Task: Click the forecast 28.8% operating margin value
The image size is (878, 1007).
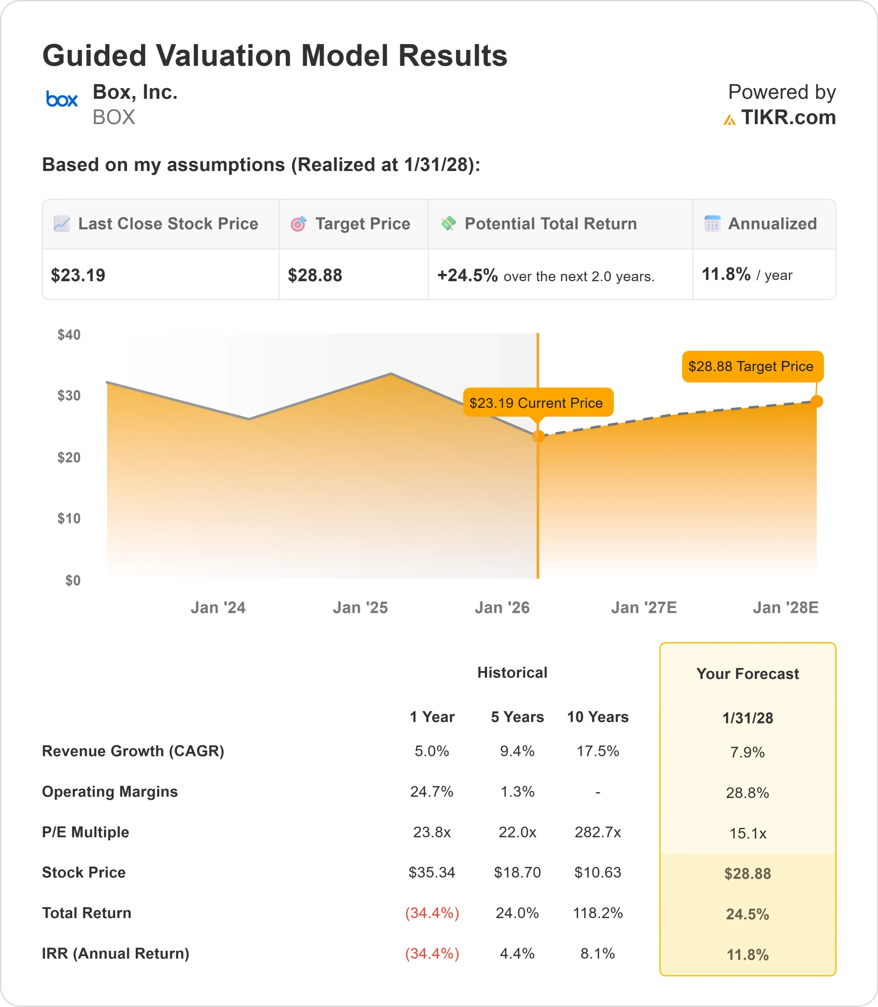Action: (x=747, y=793)
